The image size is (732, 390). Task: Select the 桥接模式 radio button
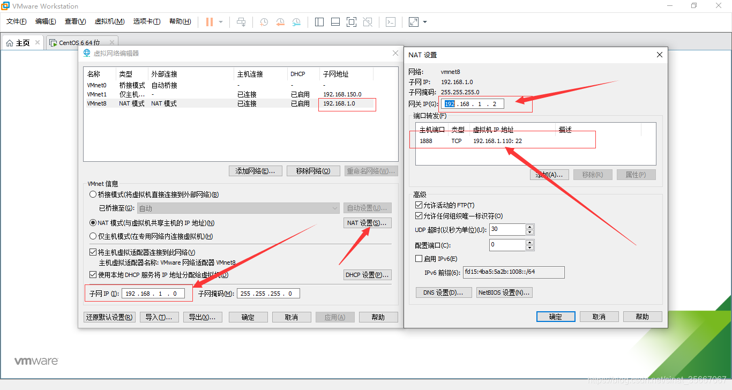point(93,194)
